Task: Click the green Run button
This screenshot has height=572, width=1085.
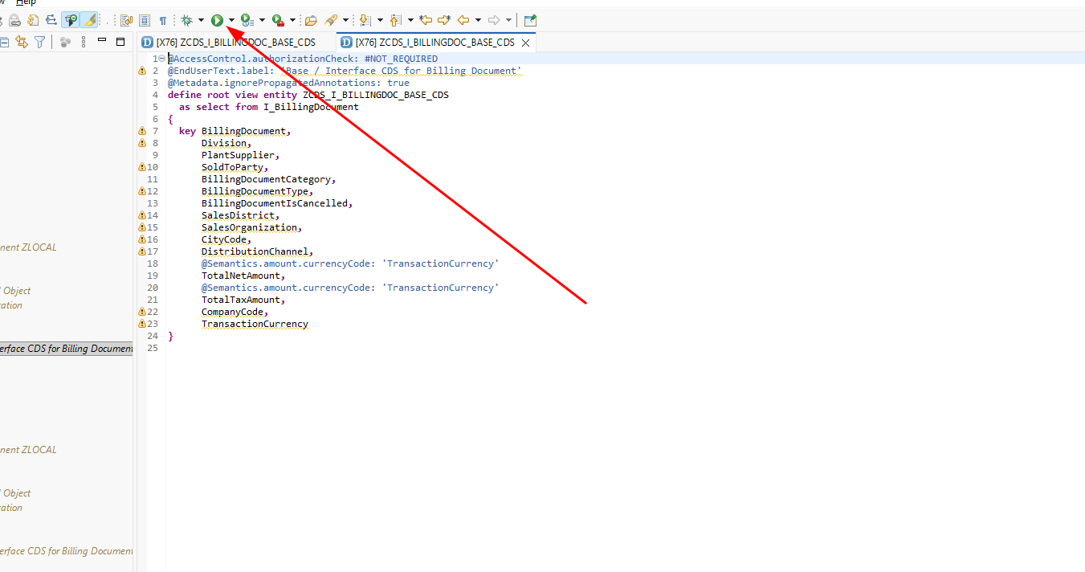Action: 217,20
